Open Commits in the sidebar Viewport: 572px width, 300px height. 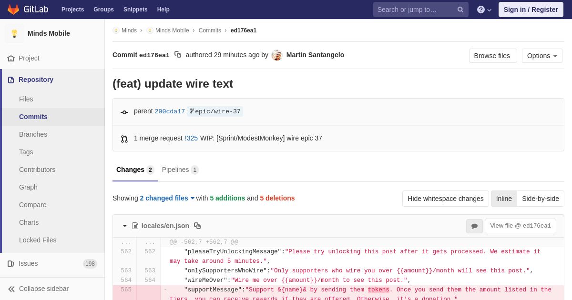pyautogui.click(x=53, y=117)
